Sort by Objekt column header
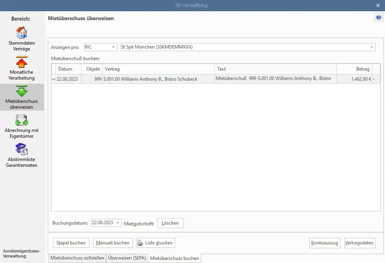Image resolution: width=385 pixels, height=263 pixels. tap(92, 69)
